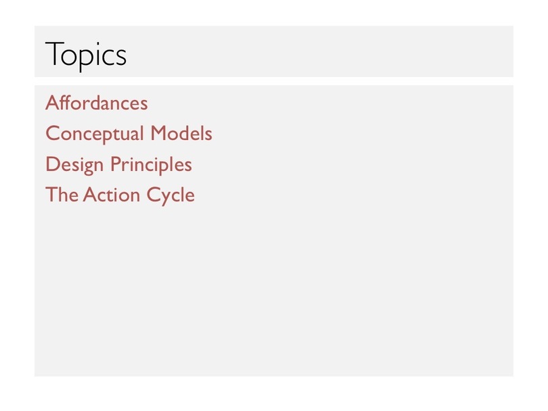This screenshot has width=548, height=411.
Task: Click white margin beneath the content box
Action: coord(273,393)
